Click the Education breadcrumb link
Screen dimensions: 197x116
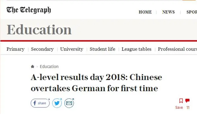[49, 67]
